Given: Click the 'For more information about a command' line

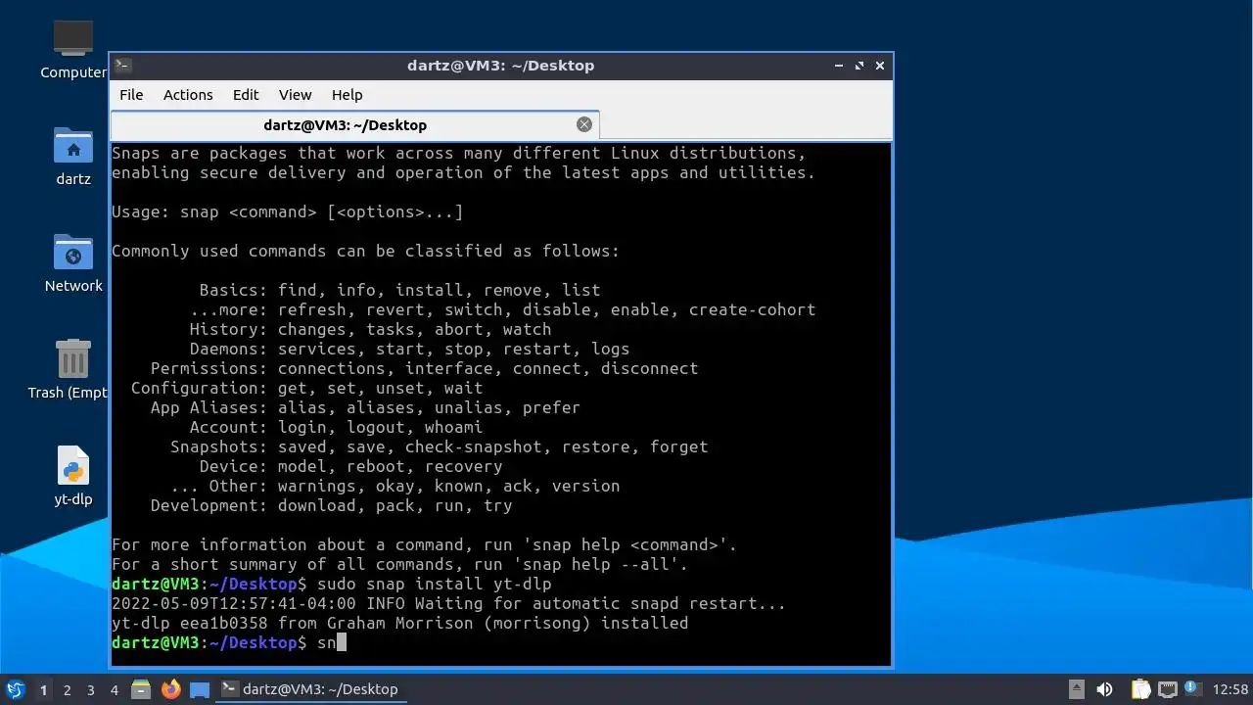Looking at the screenshot, I should click(x=425, y=544).
